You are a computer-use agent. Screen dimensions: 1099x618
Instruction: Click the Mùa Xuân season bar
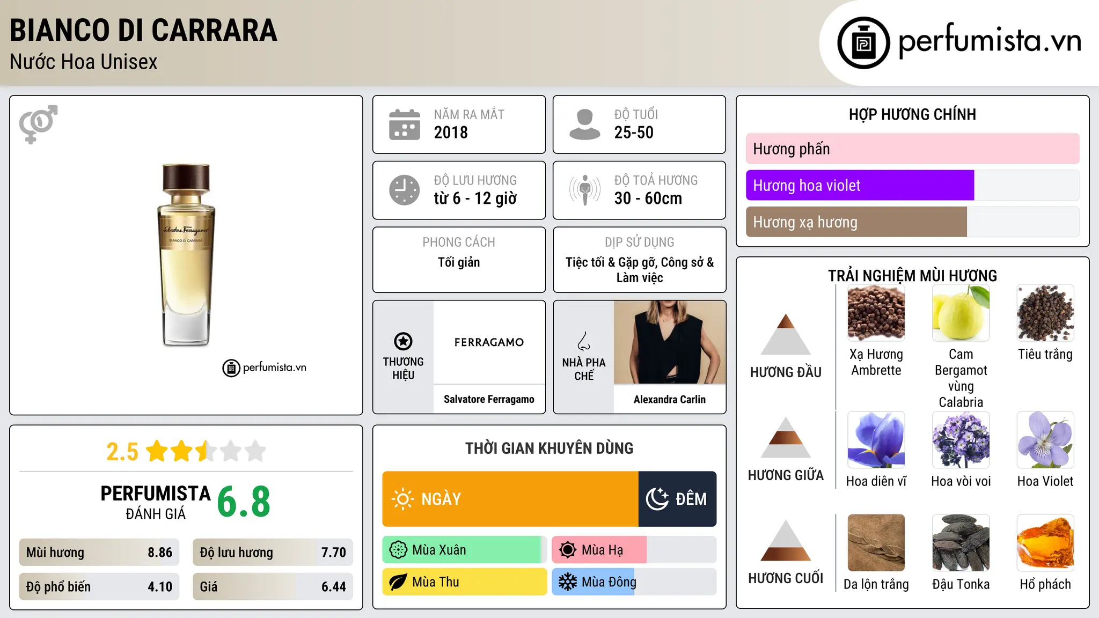pyautogui.click(x=465, y=550)
